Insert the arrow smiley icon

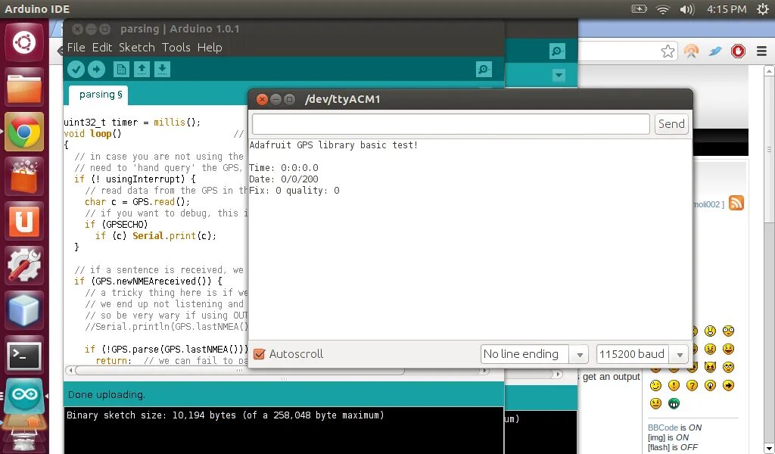pyautogui.click(x=728, y=385)
